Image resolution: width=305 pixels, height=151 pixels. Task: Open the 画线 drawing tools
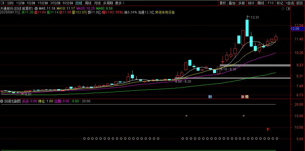click(x=261, y=3)
